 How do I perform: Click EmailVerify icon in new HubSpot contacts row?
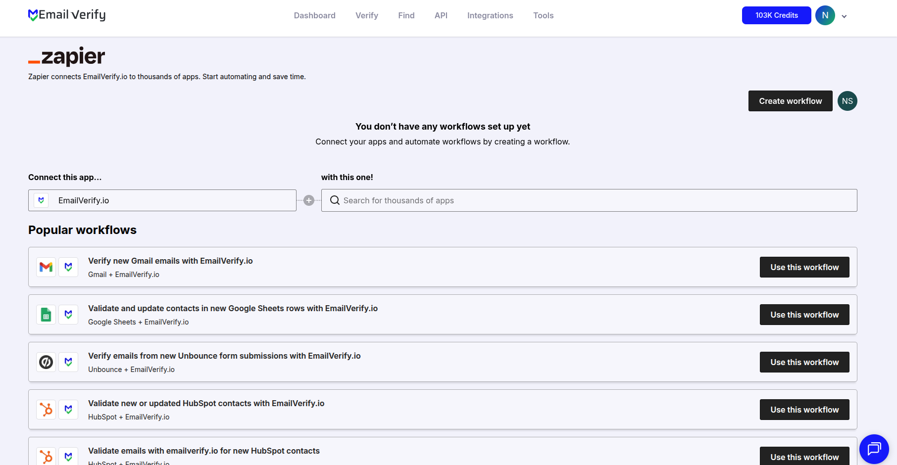tap(68, 456)
